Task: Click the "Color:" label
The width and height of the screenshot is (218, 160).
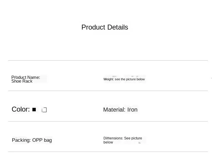Action: click(x=21, y=109)
